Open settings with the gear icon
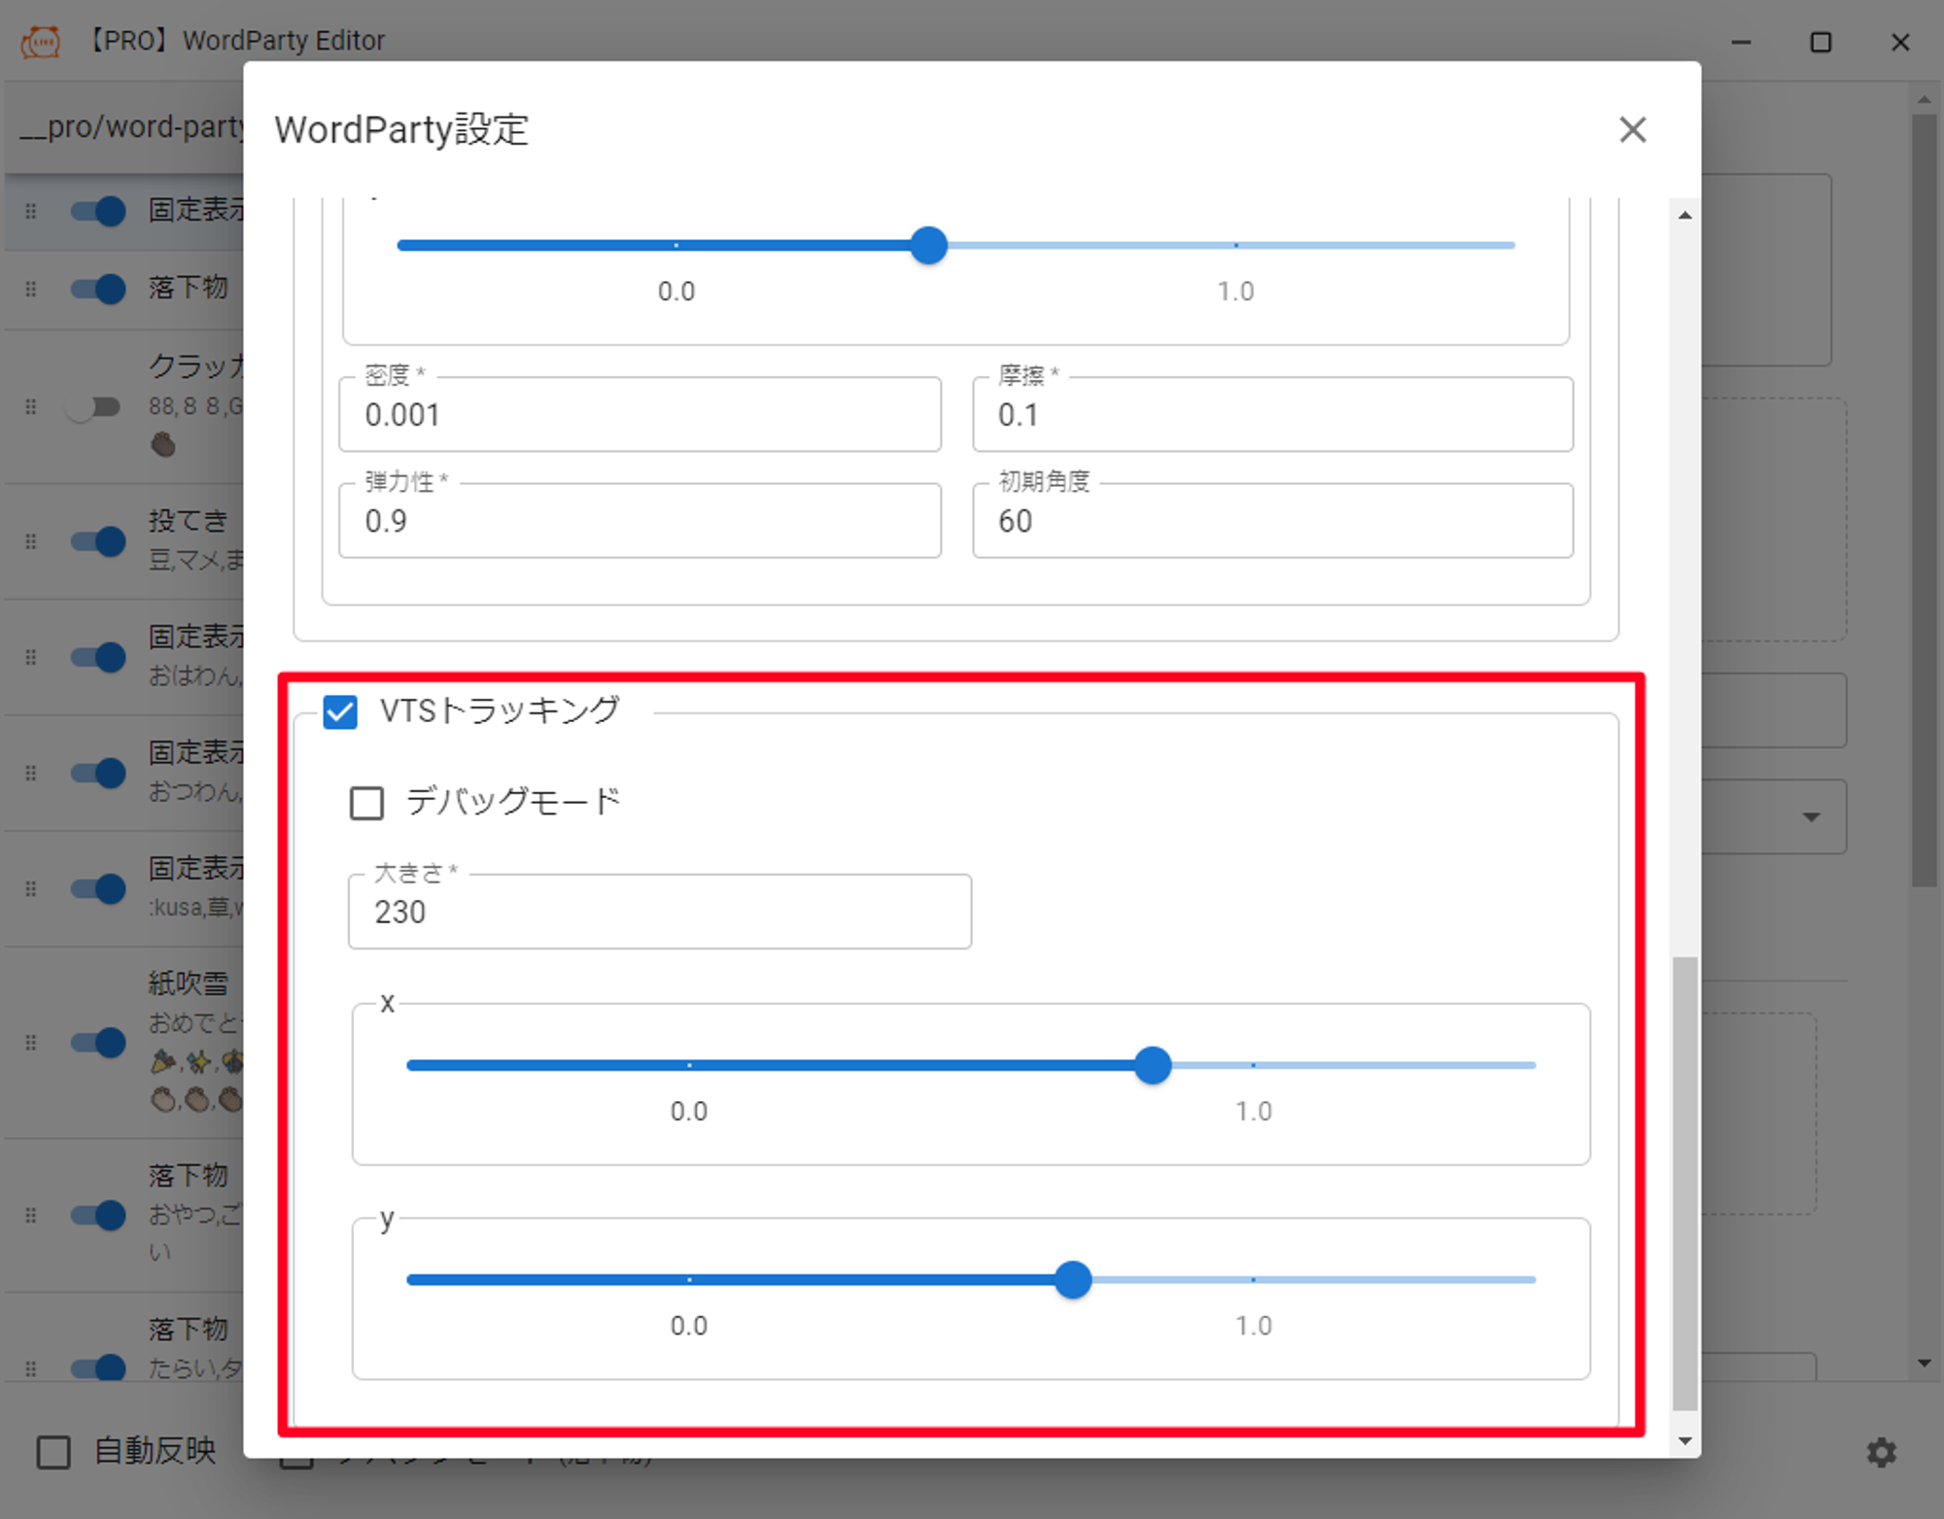Viewport: 1944px width, 1519px height. [x=1881, y=1452]
